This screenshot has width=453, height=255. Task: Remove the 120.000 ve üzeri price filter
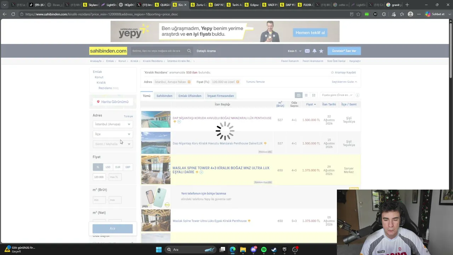[237, 82]
